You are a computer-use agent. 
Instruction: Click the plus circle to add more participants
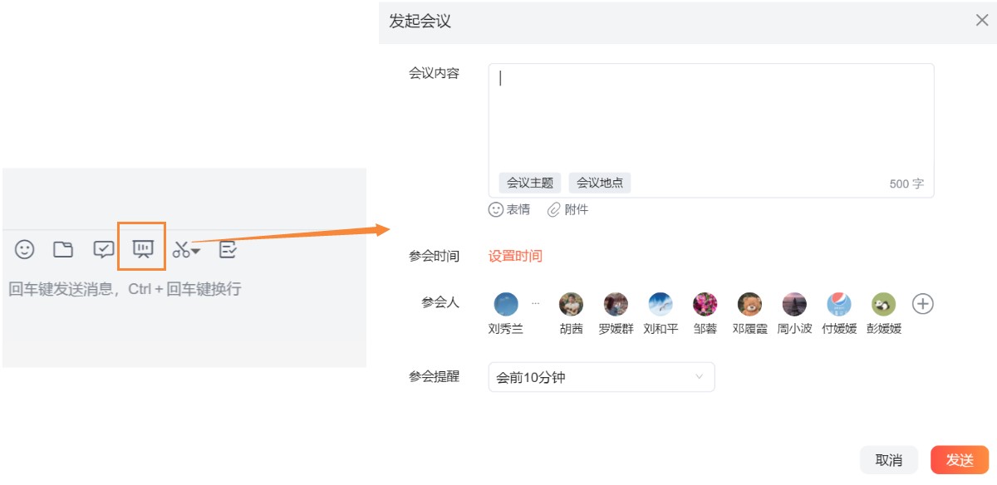point(923,304)
